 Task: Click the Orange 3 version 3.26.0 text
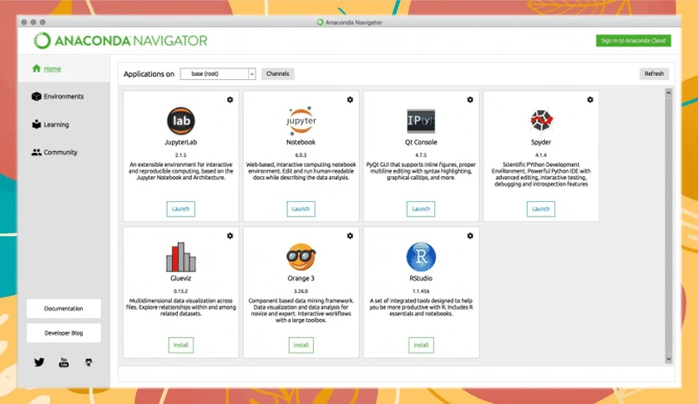301,291
